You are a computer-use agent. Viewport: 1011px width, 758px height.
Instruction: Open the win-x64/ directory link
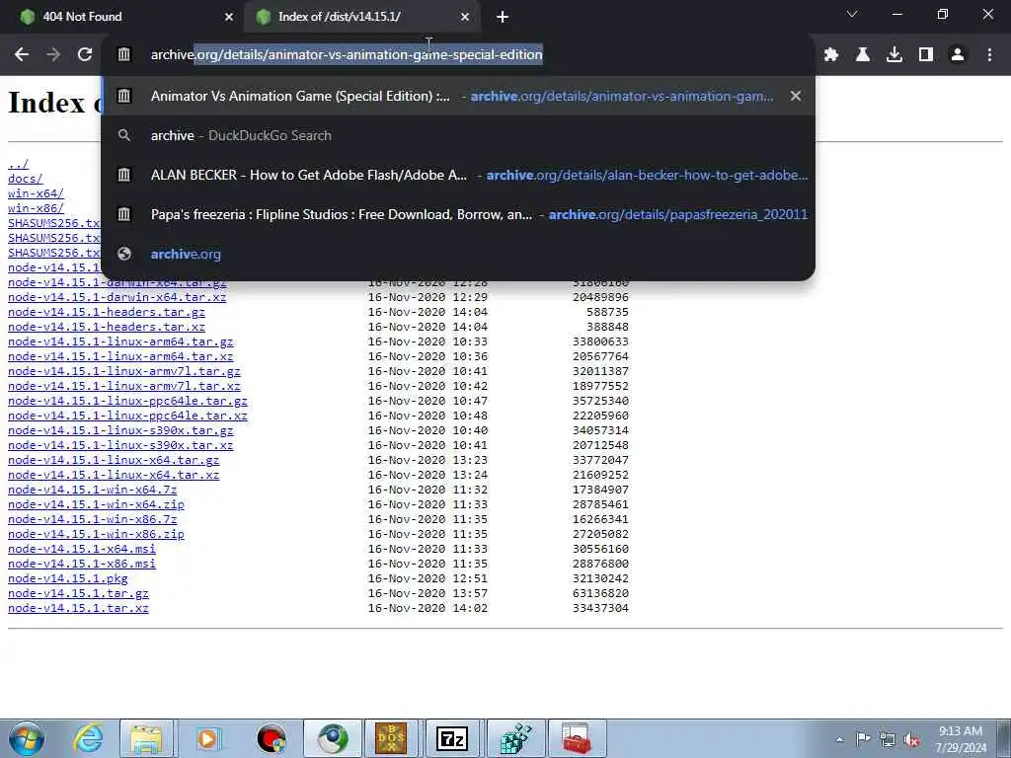click(x=37, y=193)
